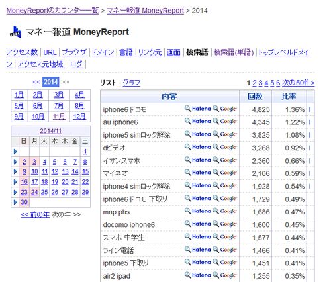Open the アクセス元地域 tab
331x282 pixels.
point(41,64)
